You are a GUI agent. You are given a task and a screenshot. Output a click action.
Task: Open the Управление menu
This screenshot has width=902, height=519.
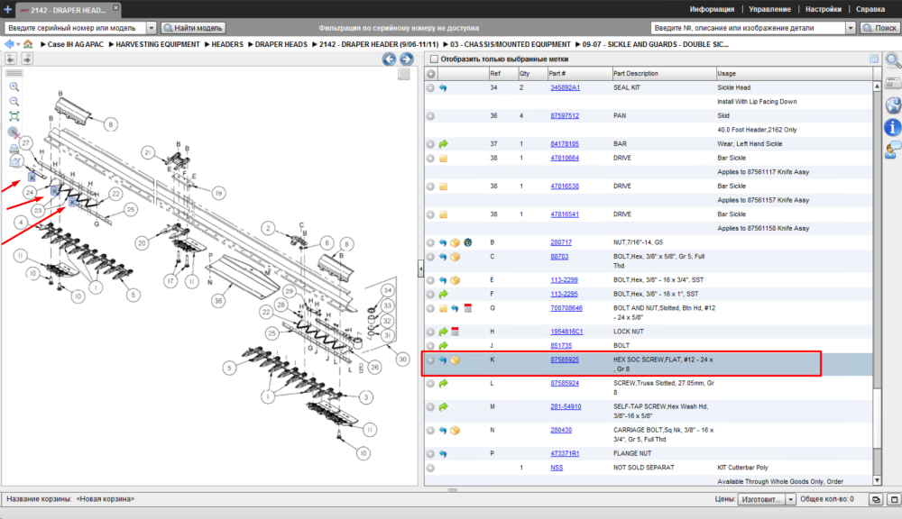click(x=769, y=9)
